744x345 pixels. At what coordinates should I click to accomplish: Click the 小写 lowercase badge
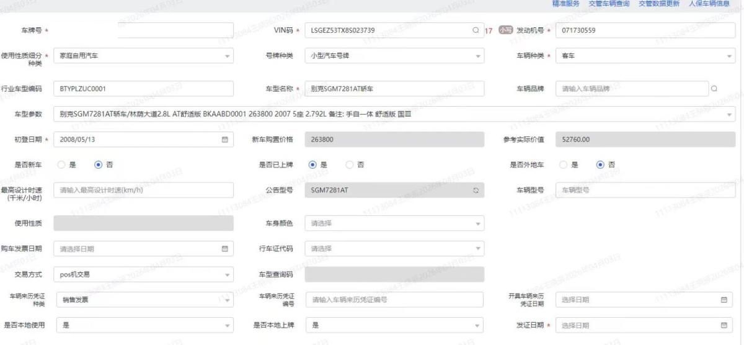coord(505,30)
